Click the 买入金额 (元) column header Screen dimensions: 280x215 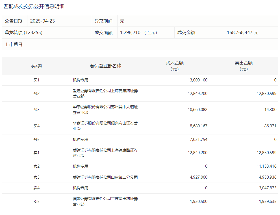(174, 66)
